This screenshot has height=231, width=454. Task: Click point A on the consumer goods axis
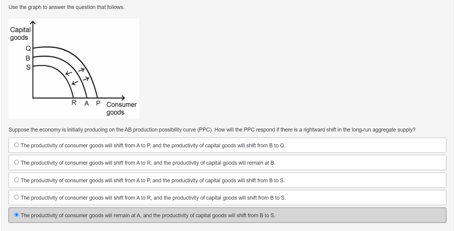pos(86,103)
